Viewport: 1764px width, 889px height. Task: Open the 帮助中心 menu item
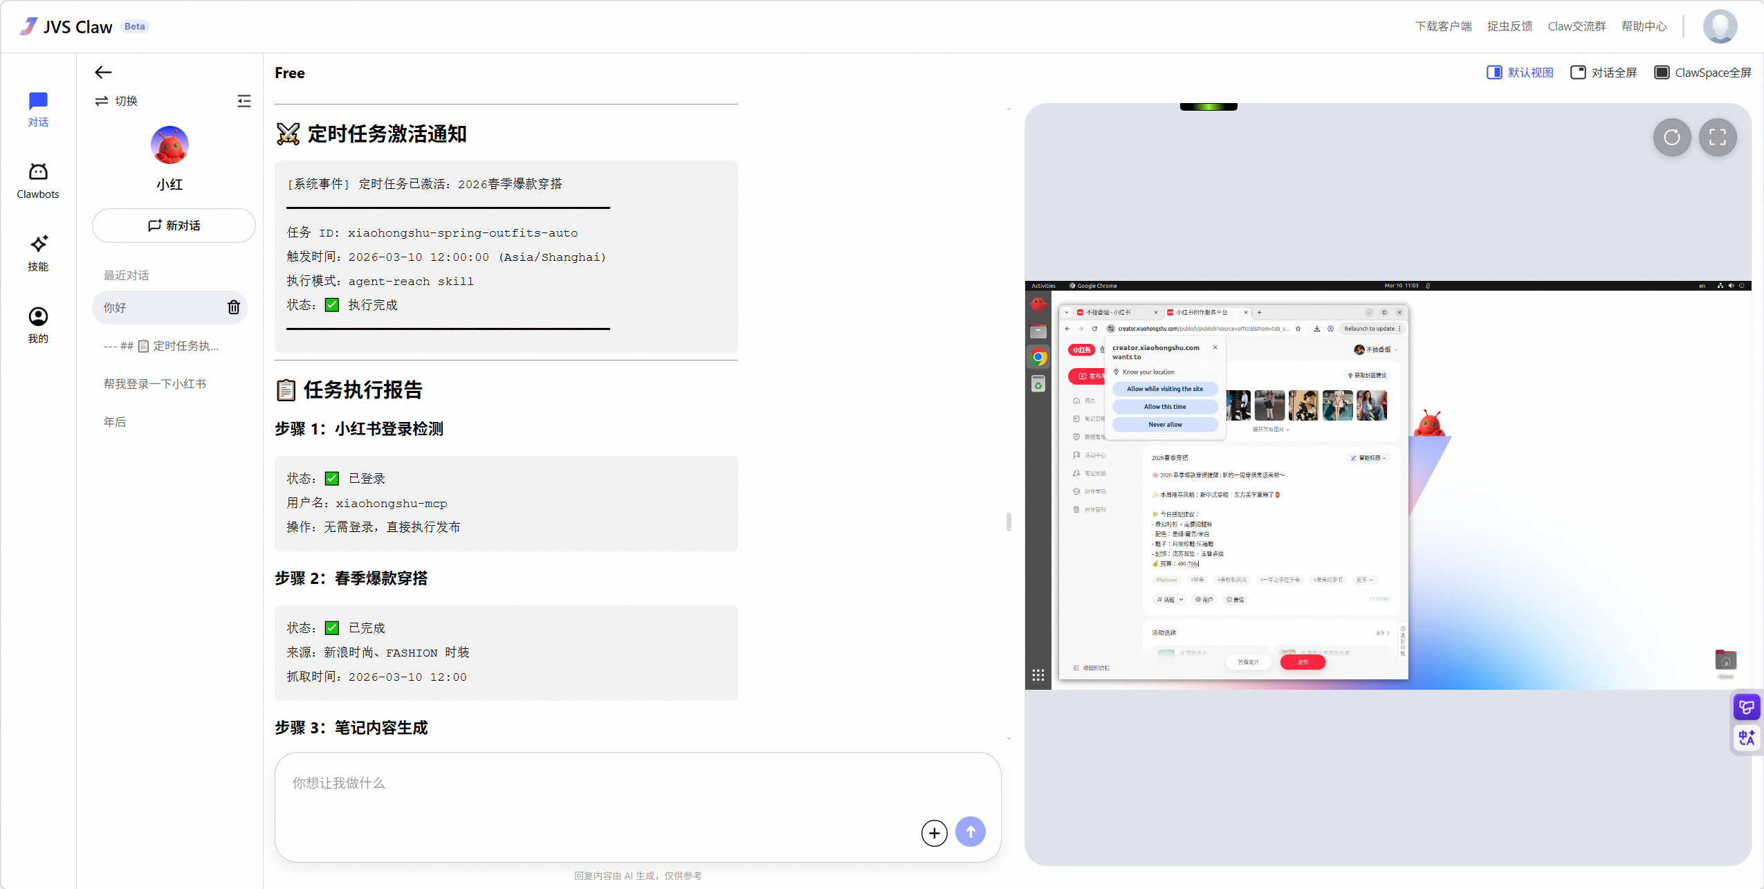1647,26
